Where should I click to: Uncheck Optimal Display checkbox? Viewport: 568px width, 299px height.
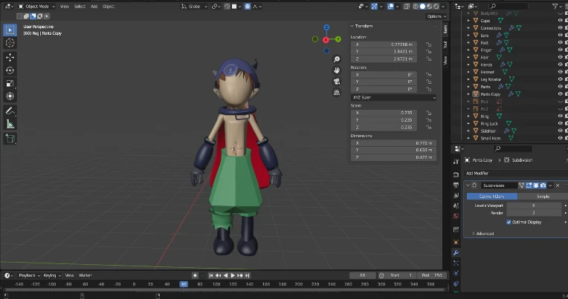pyautogui.click(x=509, y=223)
